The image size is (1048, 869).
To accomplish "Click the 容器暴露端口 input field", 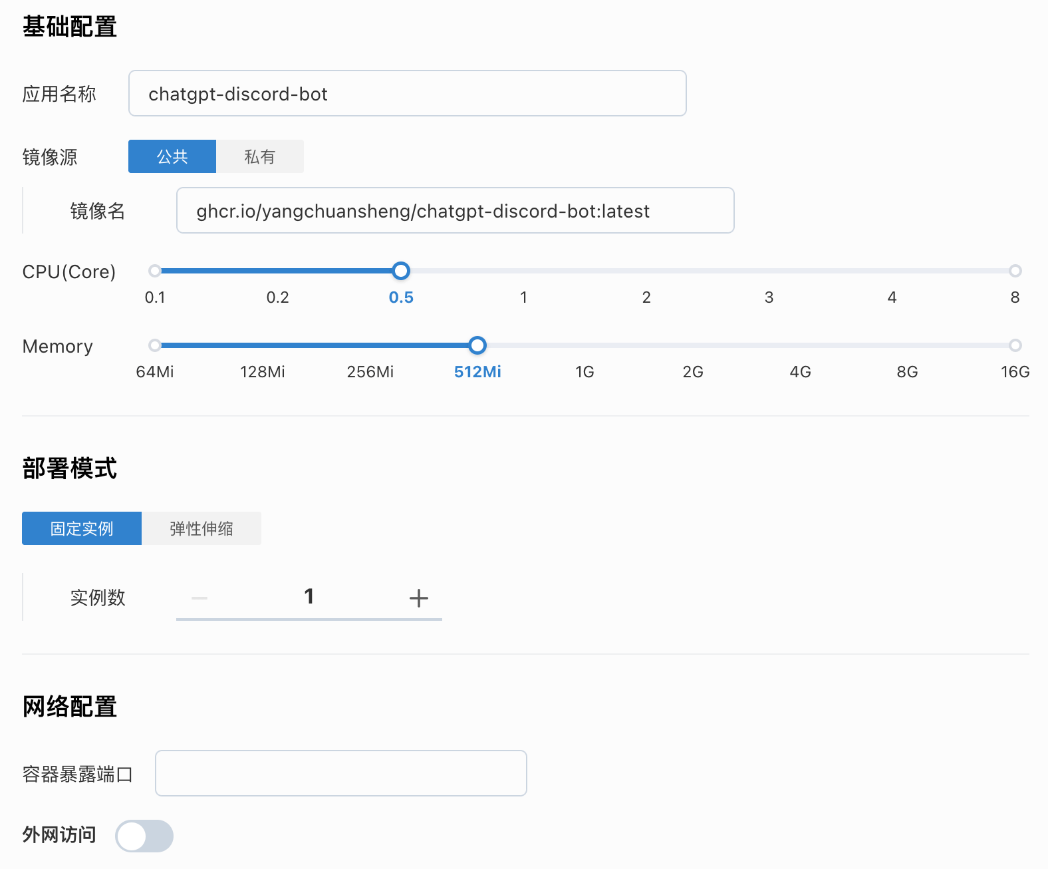I will 341,773.
